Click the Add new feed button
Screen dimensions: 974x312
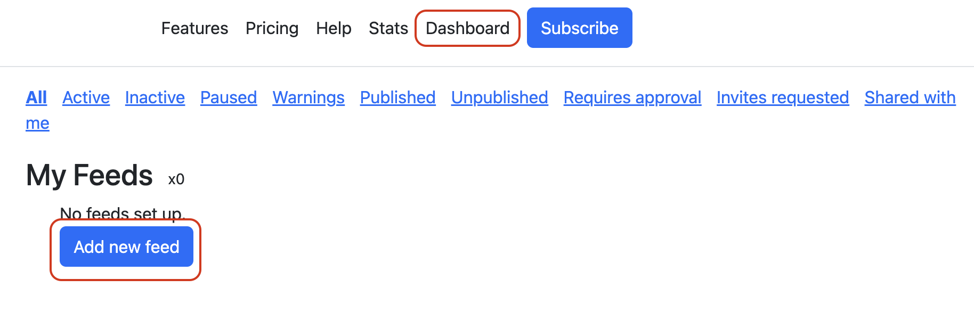(126, 247)
